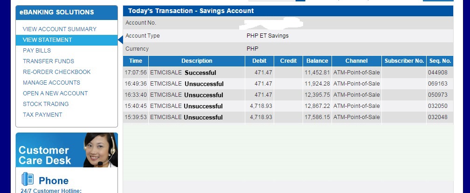Select View Statement in sidebar
The height and width of the screenshot is (193, 470).
47,40
